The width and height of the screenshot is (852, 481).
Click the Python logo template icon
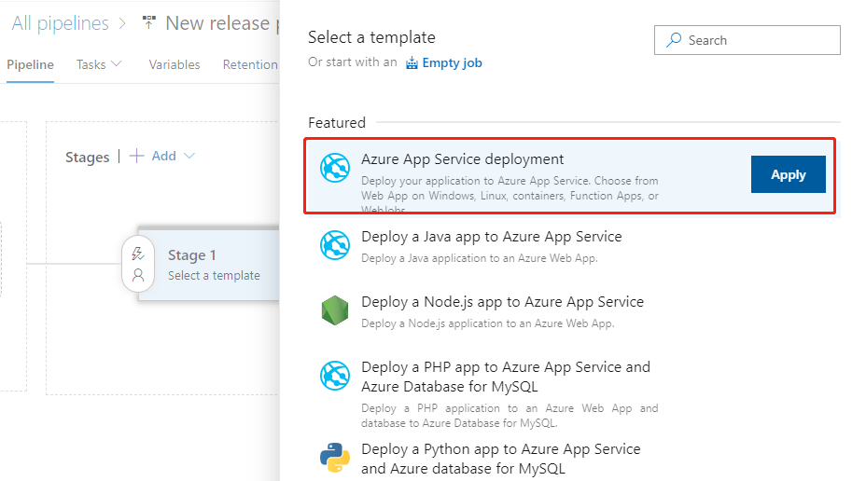click(x=335, y=458)
